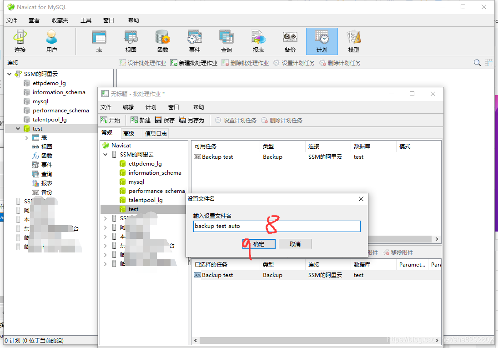Select talentpool_lg in main tree

[50, 120]
